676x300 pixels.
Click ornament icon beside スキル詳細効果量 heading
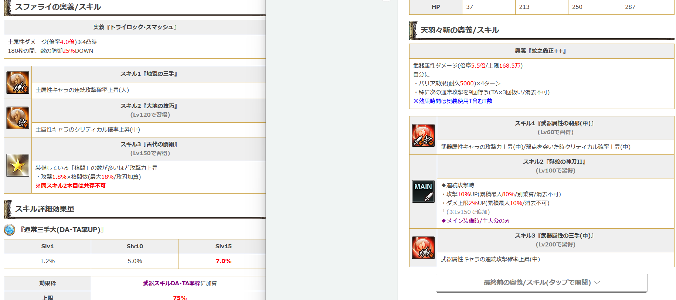pos(8,209)
